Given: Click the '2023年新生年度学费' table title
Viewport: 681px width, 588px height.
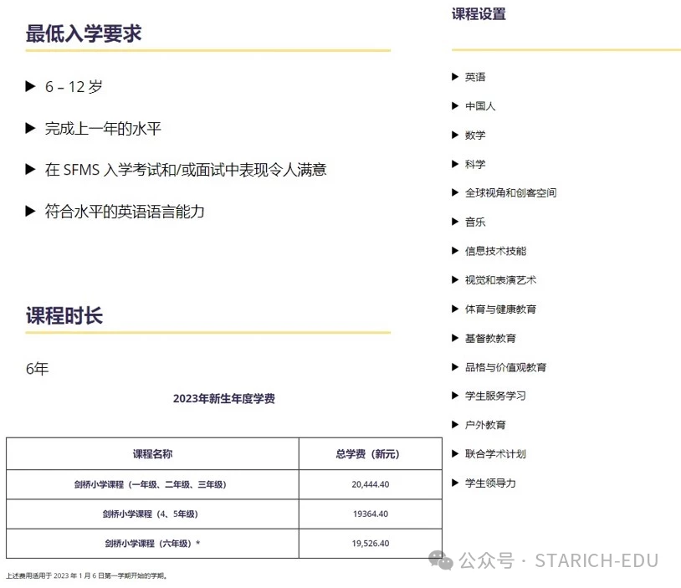Looking at the screenshot, I should [x=224, y=398].
